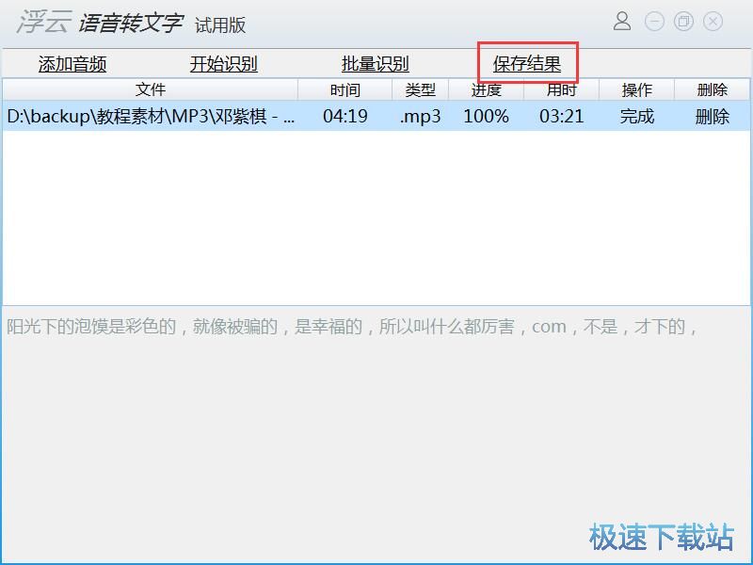Click the .mp3 type cell

420,117
